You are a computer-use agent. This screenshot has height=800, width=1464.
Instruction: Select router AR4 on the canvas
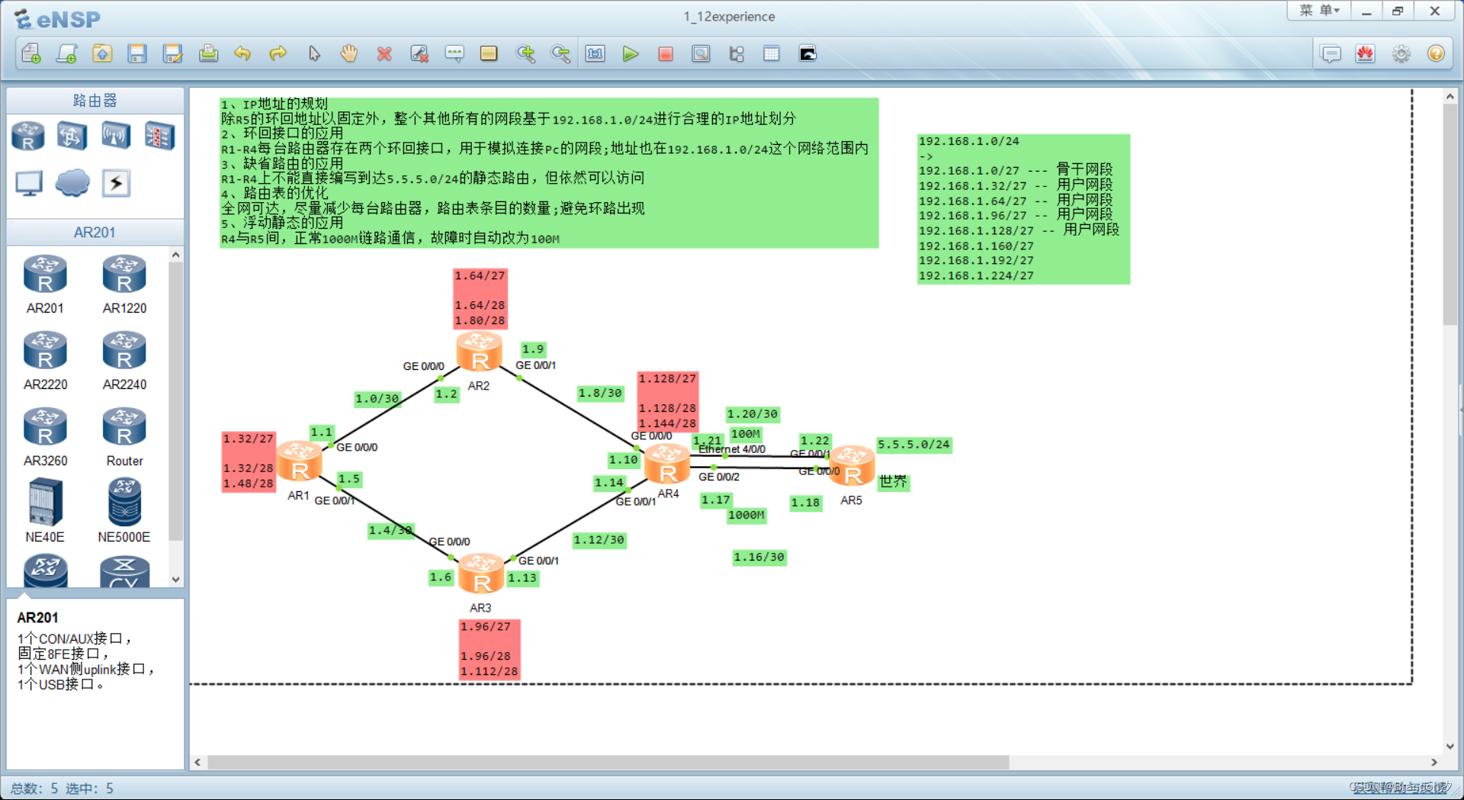pyautogui.click(x=667, y=464)
